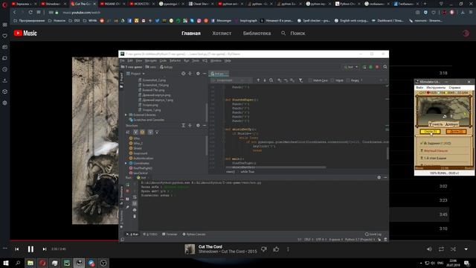Open Run panel settings gear

click(379, 177)
